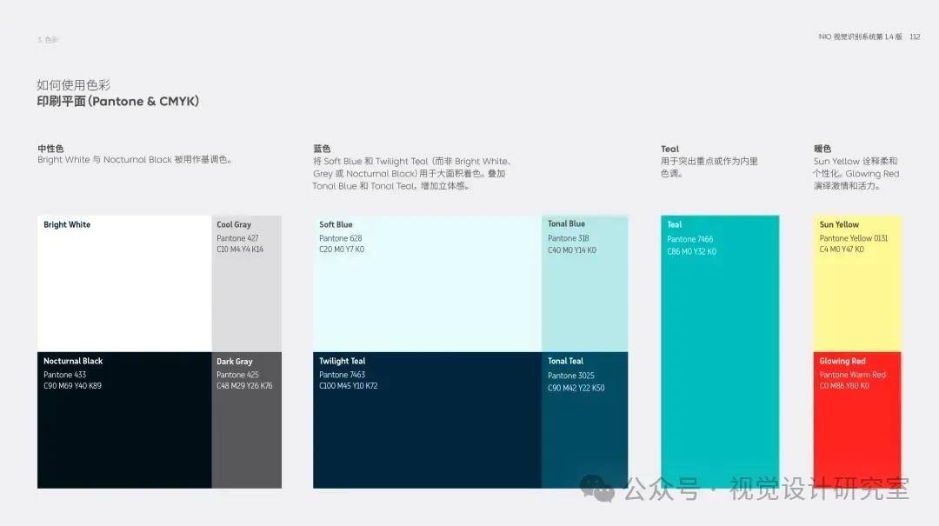Click the page number 112
The width and height of the screenshot is (939, 526).
coord(915,37)
